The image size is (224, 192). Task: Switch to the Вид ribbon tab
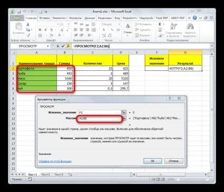coord(117,18)
